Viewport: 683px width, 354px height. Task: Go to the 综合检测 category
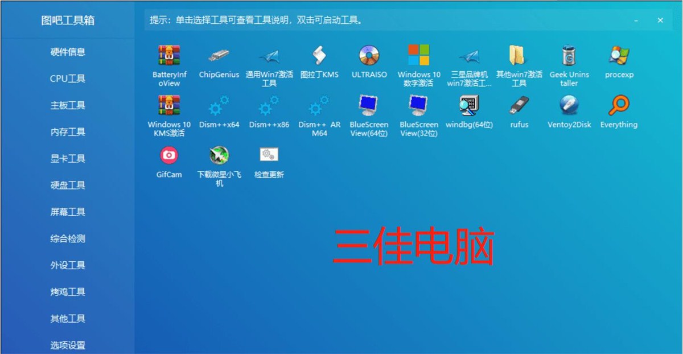[68, 238]
